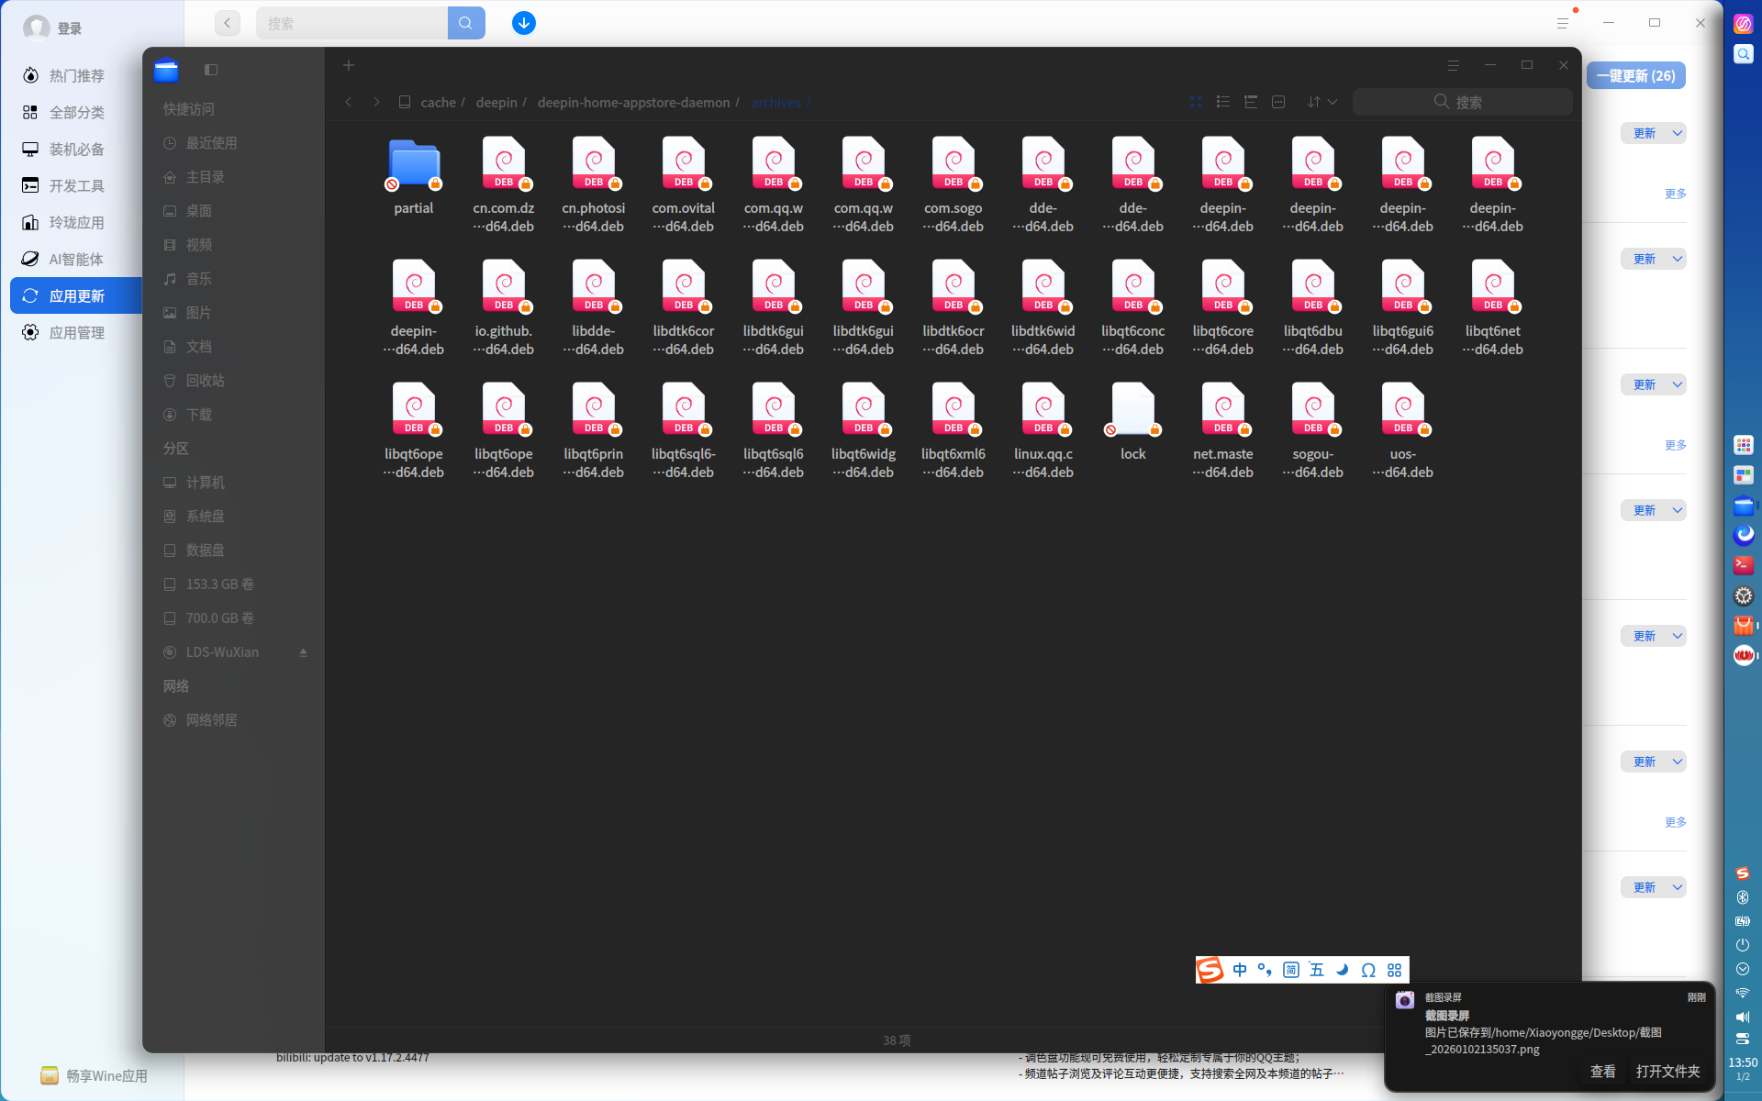Image resolution: width=1762 pixels, height=1101 pixels.
Task: Open a new file manager tab
Action: [x=349, y=65]
